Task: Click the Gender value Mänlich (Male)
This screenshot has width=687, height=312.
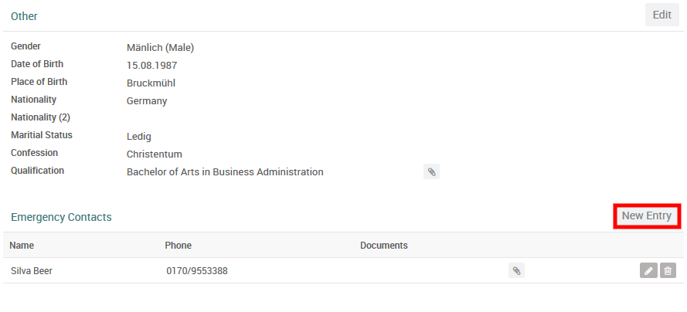Action: 160,48
